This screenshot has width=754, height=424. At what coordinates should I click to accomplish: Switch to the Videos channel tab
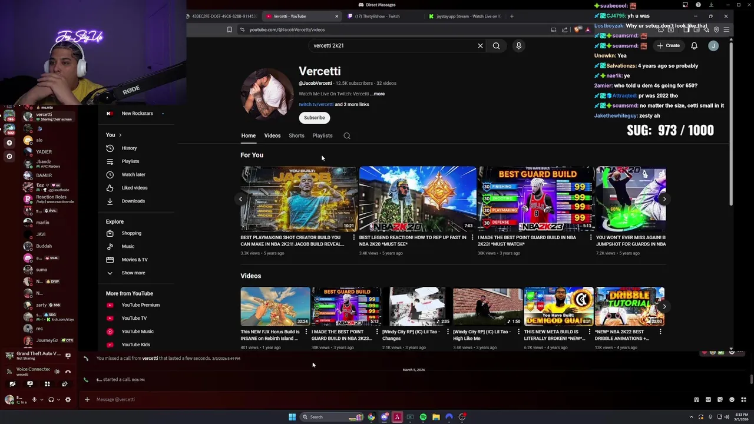tap(272, 135)
